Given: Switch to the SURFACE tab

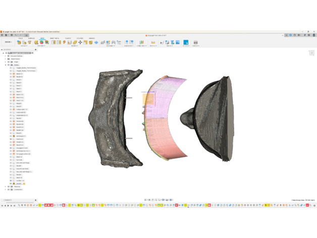Looking at the screenshot, I should (31, 38).
